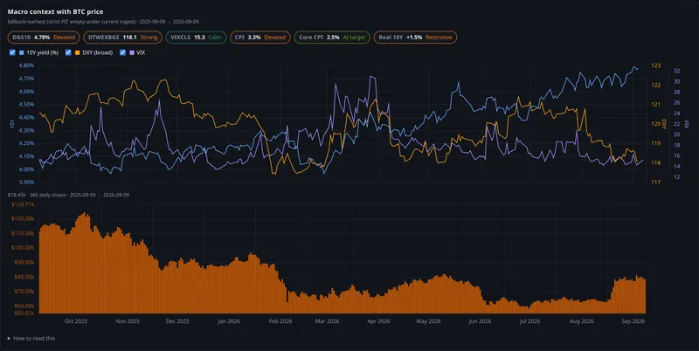Expand the How to read this section
The image size is (699, 351).
31,339
